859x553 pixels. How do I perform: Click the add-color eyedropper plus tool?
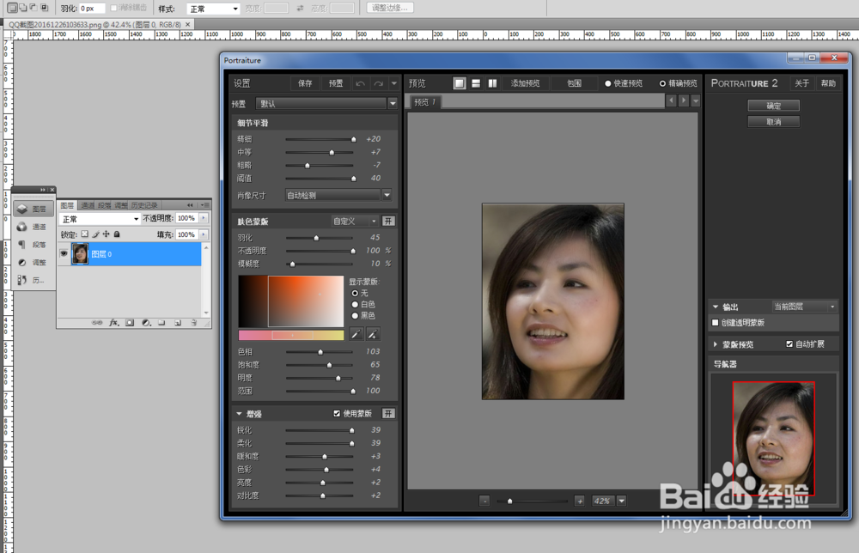point(374,334)
